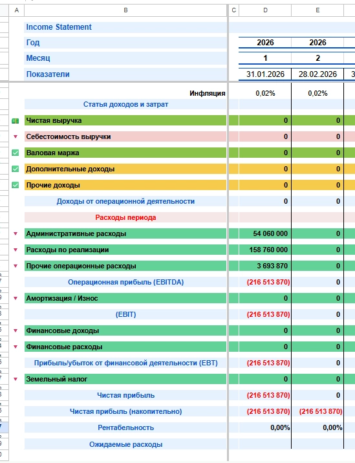Click triangle icon beside Земельный налог

[16, 379]
